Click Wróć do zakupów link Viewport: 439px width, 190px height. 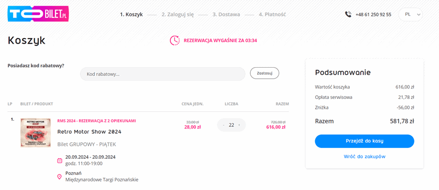(365, 157)
